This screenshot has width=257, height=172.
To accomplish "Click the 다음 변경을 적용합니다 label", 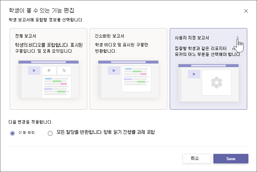I will click(30, 122).
